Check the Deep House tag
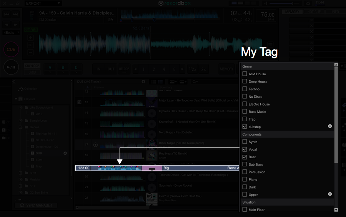 click(x=245, y=81)
